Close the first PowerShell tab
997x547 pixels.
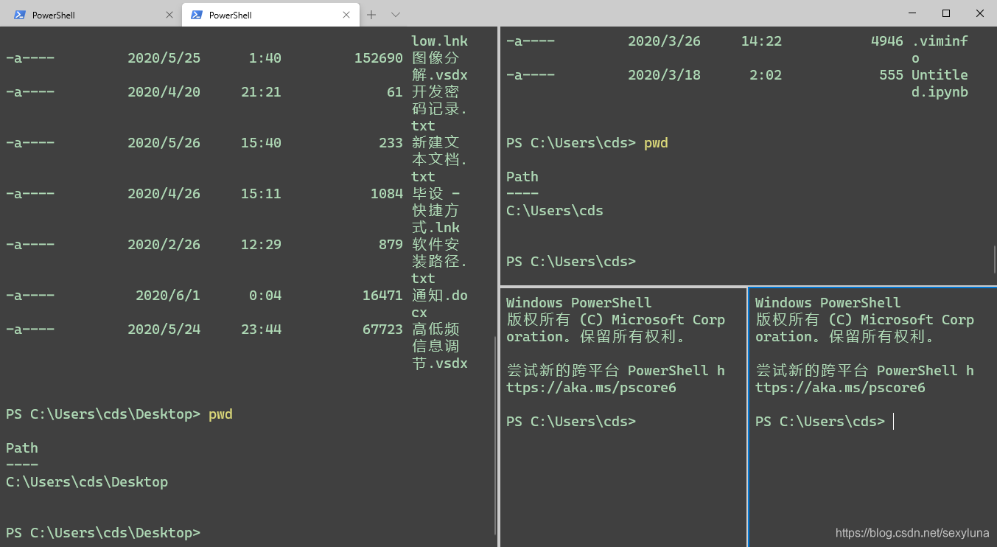point(169,15)
